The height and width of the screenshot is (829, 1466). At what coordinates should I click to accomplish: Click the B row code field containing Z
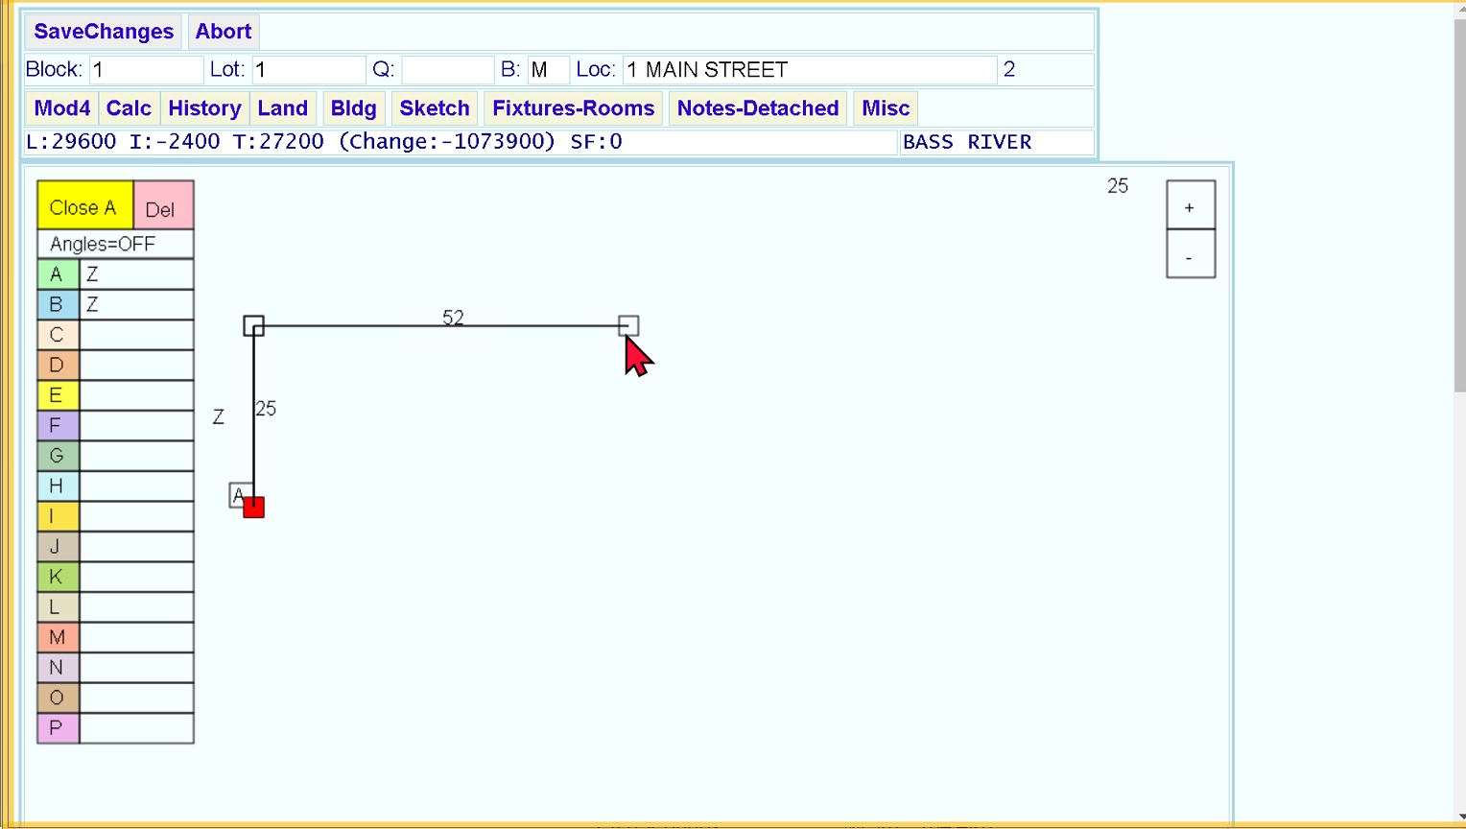point(136,304)
